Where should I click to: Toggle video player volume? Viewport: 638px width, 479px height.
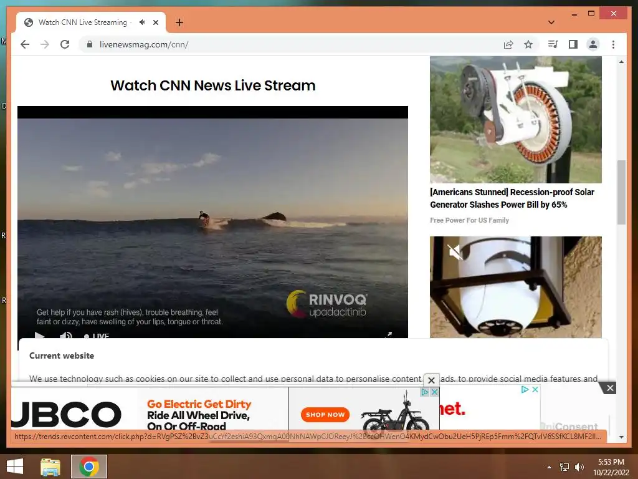(x=65, y=336)
